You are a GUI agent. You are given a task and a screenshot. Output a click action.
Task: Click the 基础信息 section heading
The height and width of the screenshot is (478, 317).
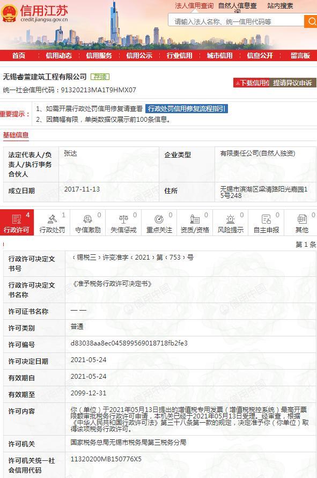coord(16,135)
